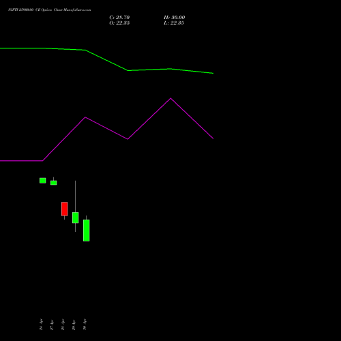This screenshot has width=341, height=341.
Task: Click the '24 Apr' date axis label
Action: point(41,324)
